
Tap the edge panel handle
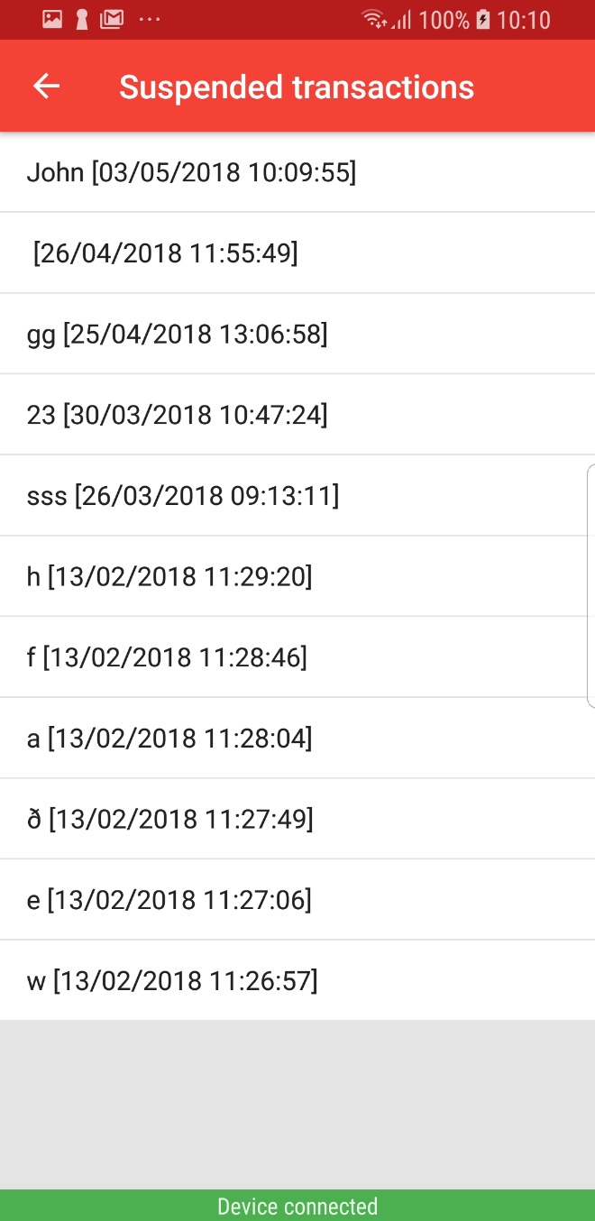[590, 586]
